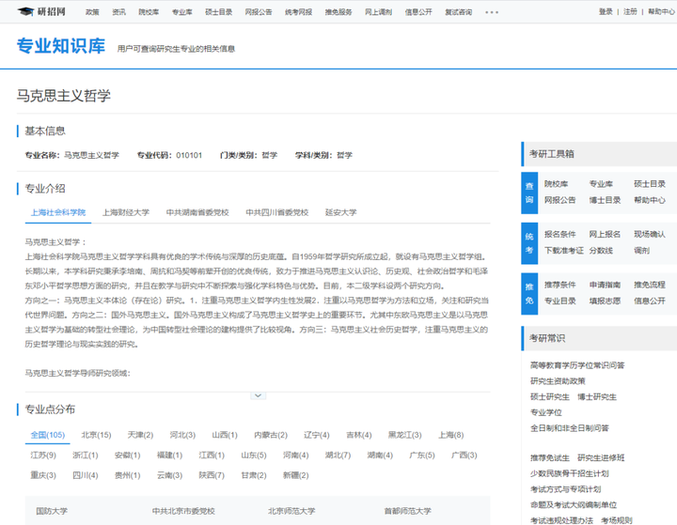Select 全国(105) region filter
This screenshot has width=677, height=525.
click(x=47, y=435)
